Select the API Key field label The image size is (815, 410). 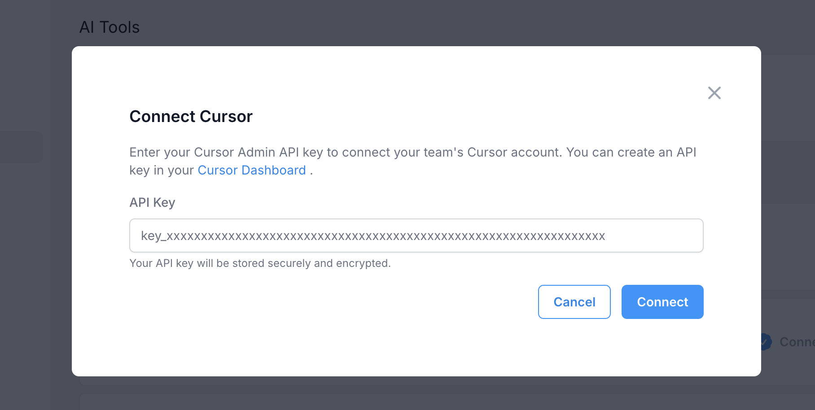click(152, 202)
